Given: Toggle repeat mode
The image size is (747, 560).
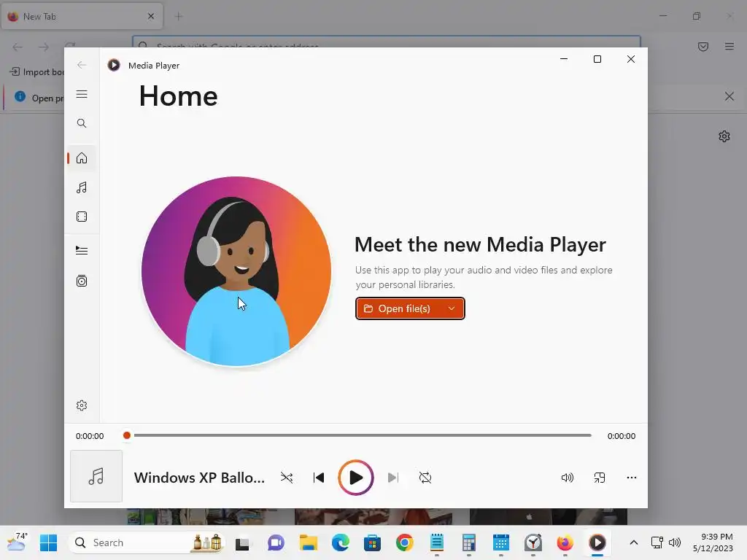Looking at the screenshot, I should click(x=425, y=478).
